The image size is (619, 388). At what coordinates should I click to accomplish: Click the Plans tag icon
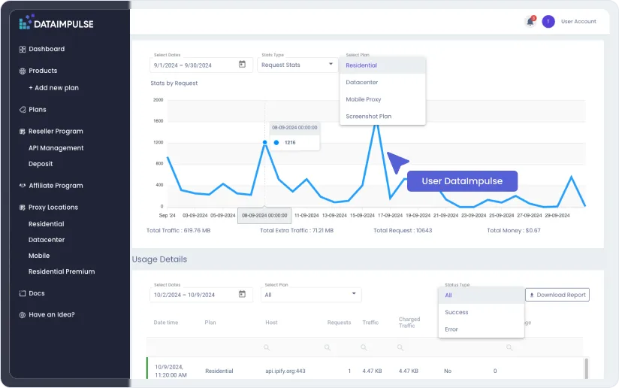23,110
